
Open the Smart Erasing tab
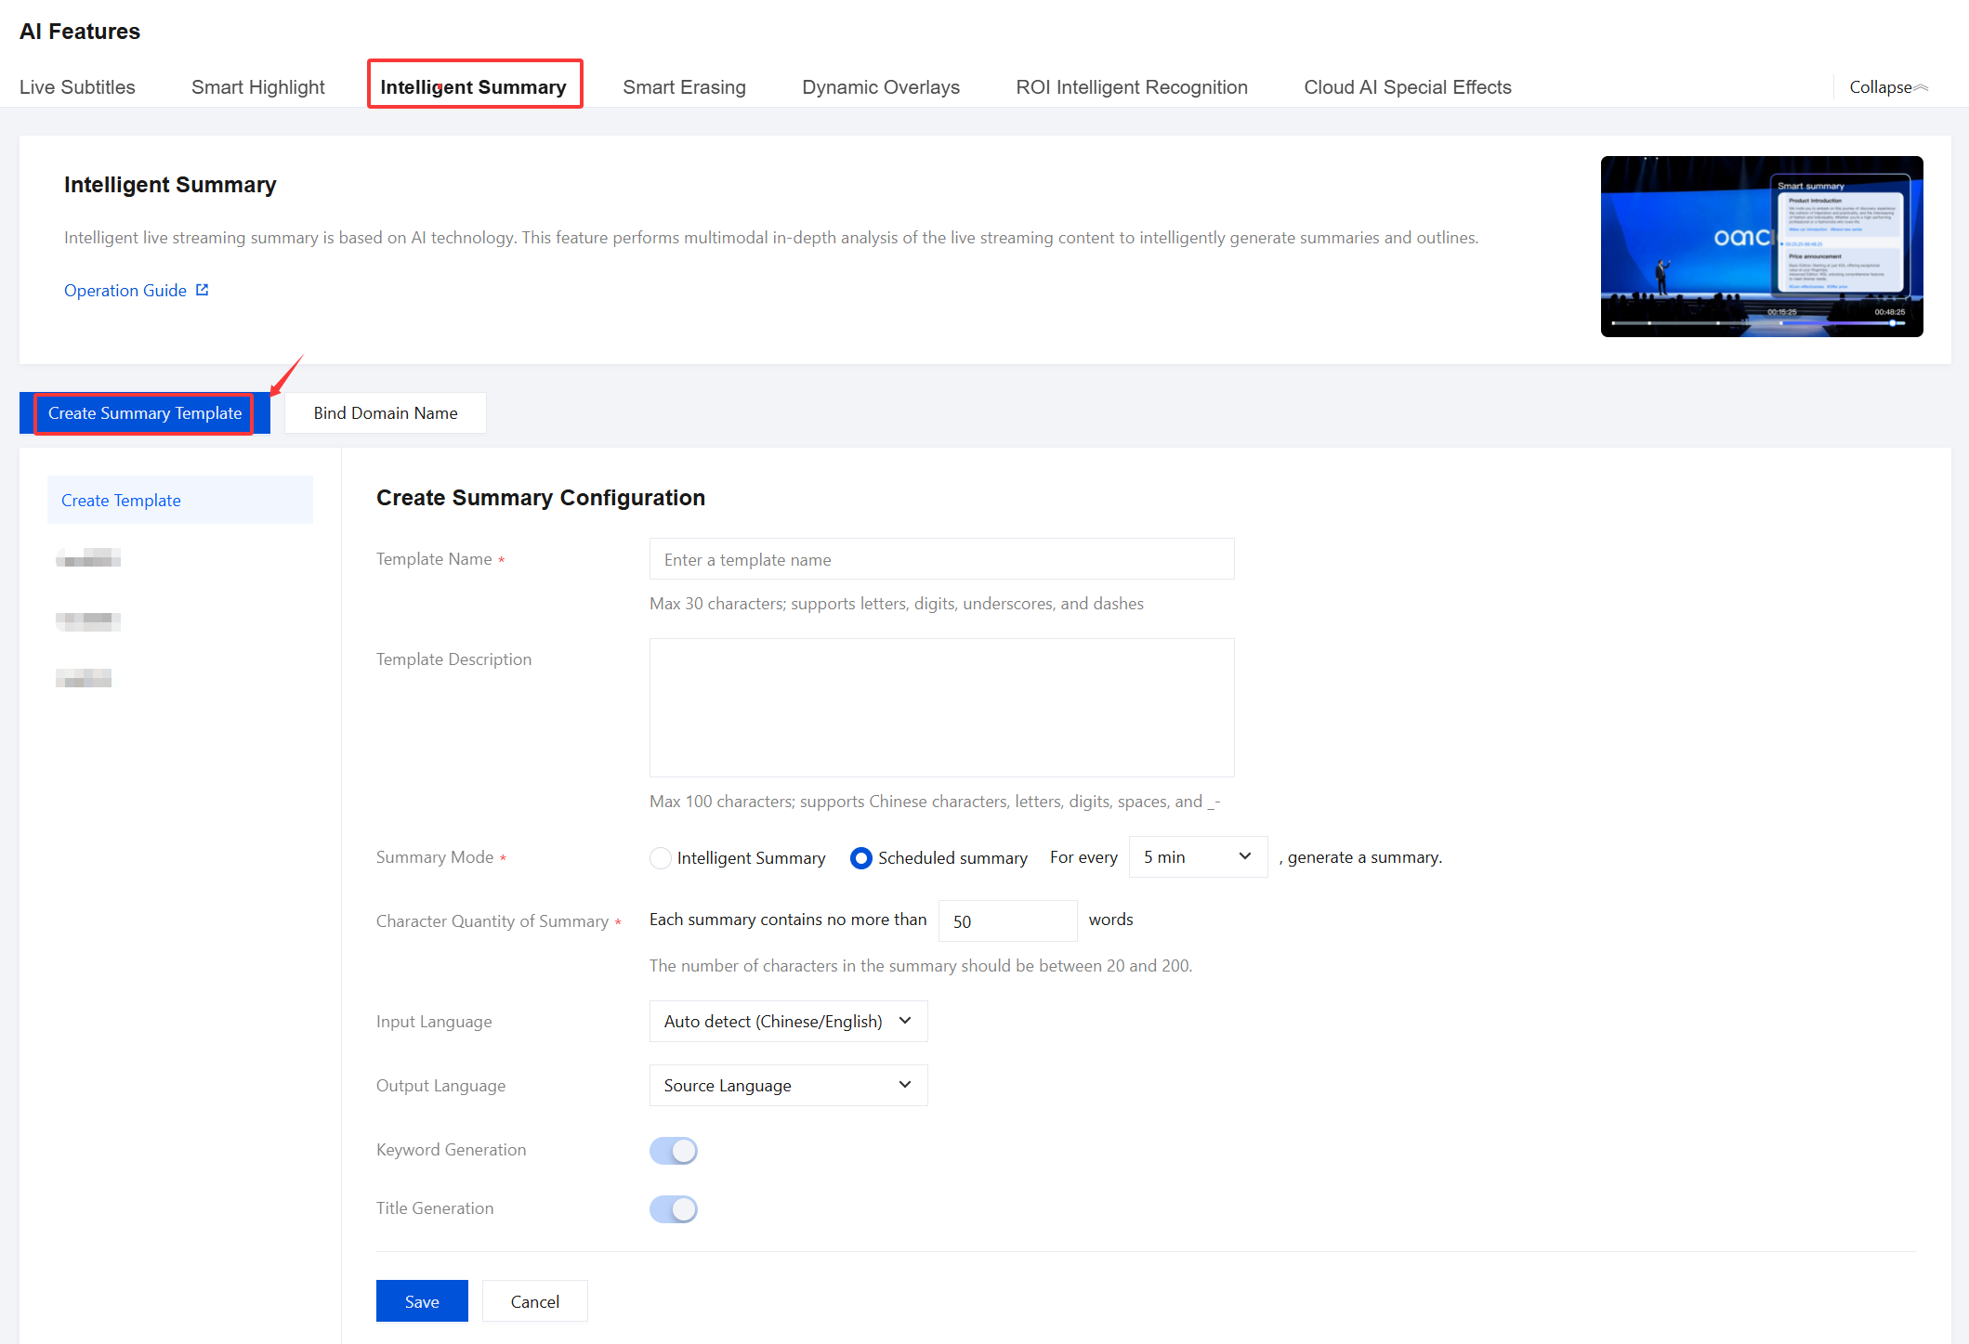(x=684, y=87)
